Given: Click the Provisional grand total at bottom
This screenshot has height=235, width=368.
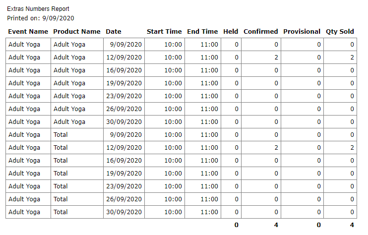Looking at the screenshot, I should [318, 225].
